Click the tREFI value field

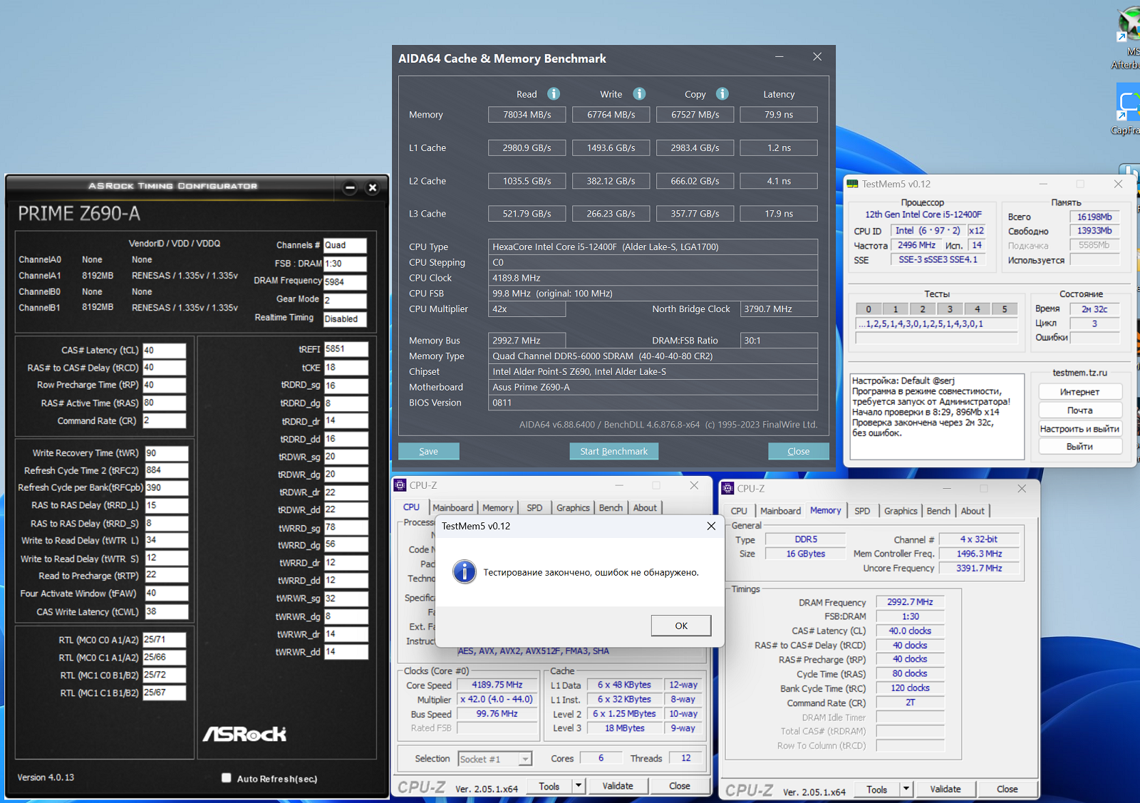click(x=346, y=349)
